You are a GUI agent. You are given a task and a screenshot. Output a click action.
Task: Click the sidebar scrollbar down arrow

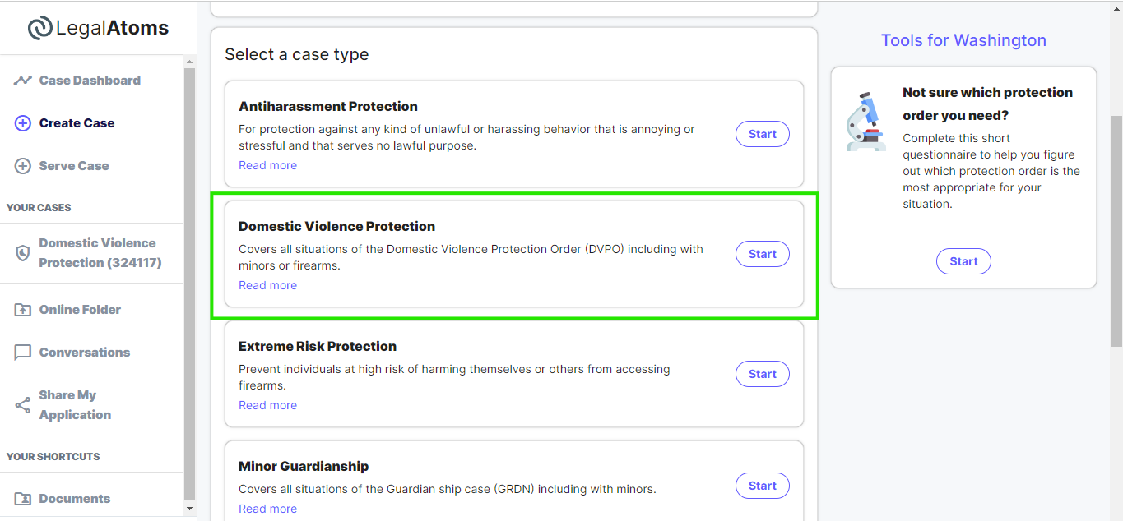tap(189, 509)
